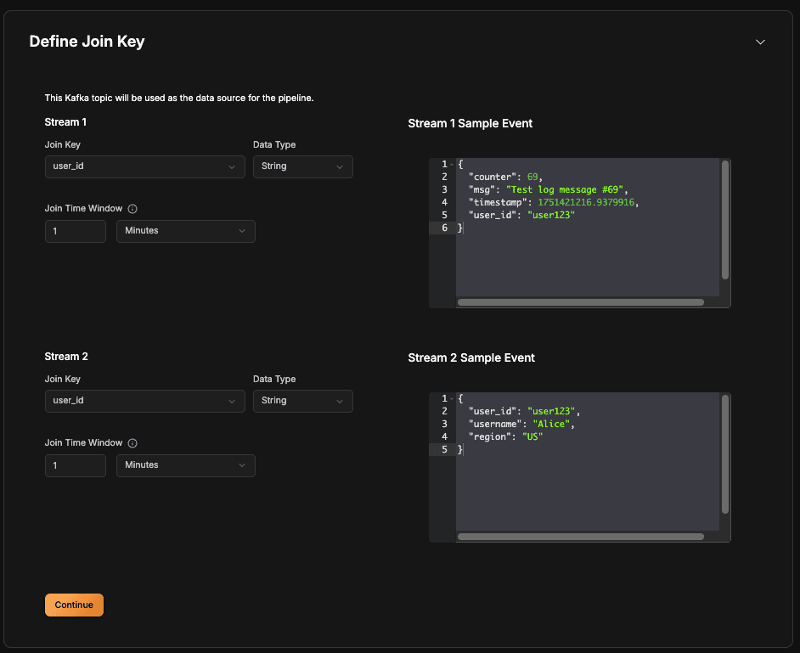Click the Stream 1 Join Time Window info icon

coord(132,209)
